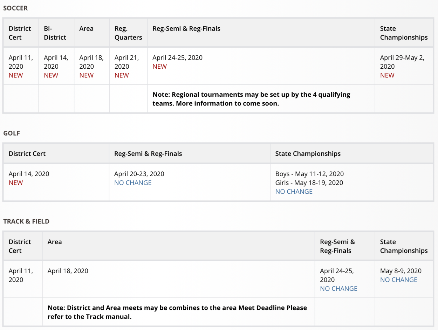Click NO CHANGE under Track April 24-25, 2020

point(338,289)
